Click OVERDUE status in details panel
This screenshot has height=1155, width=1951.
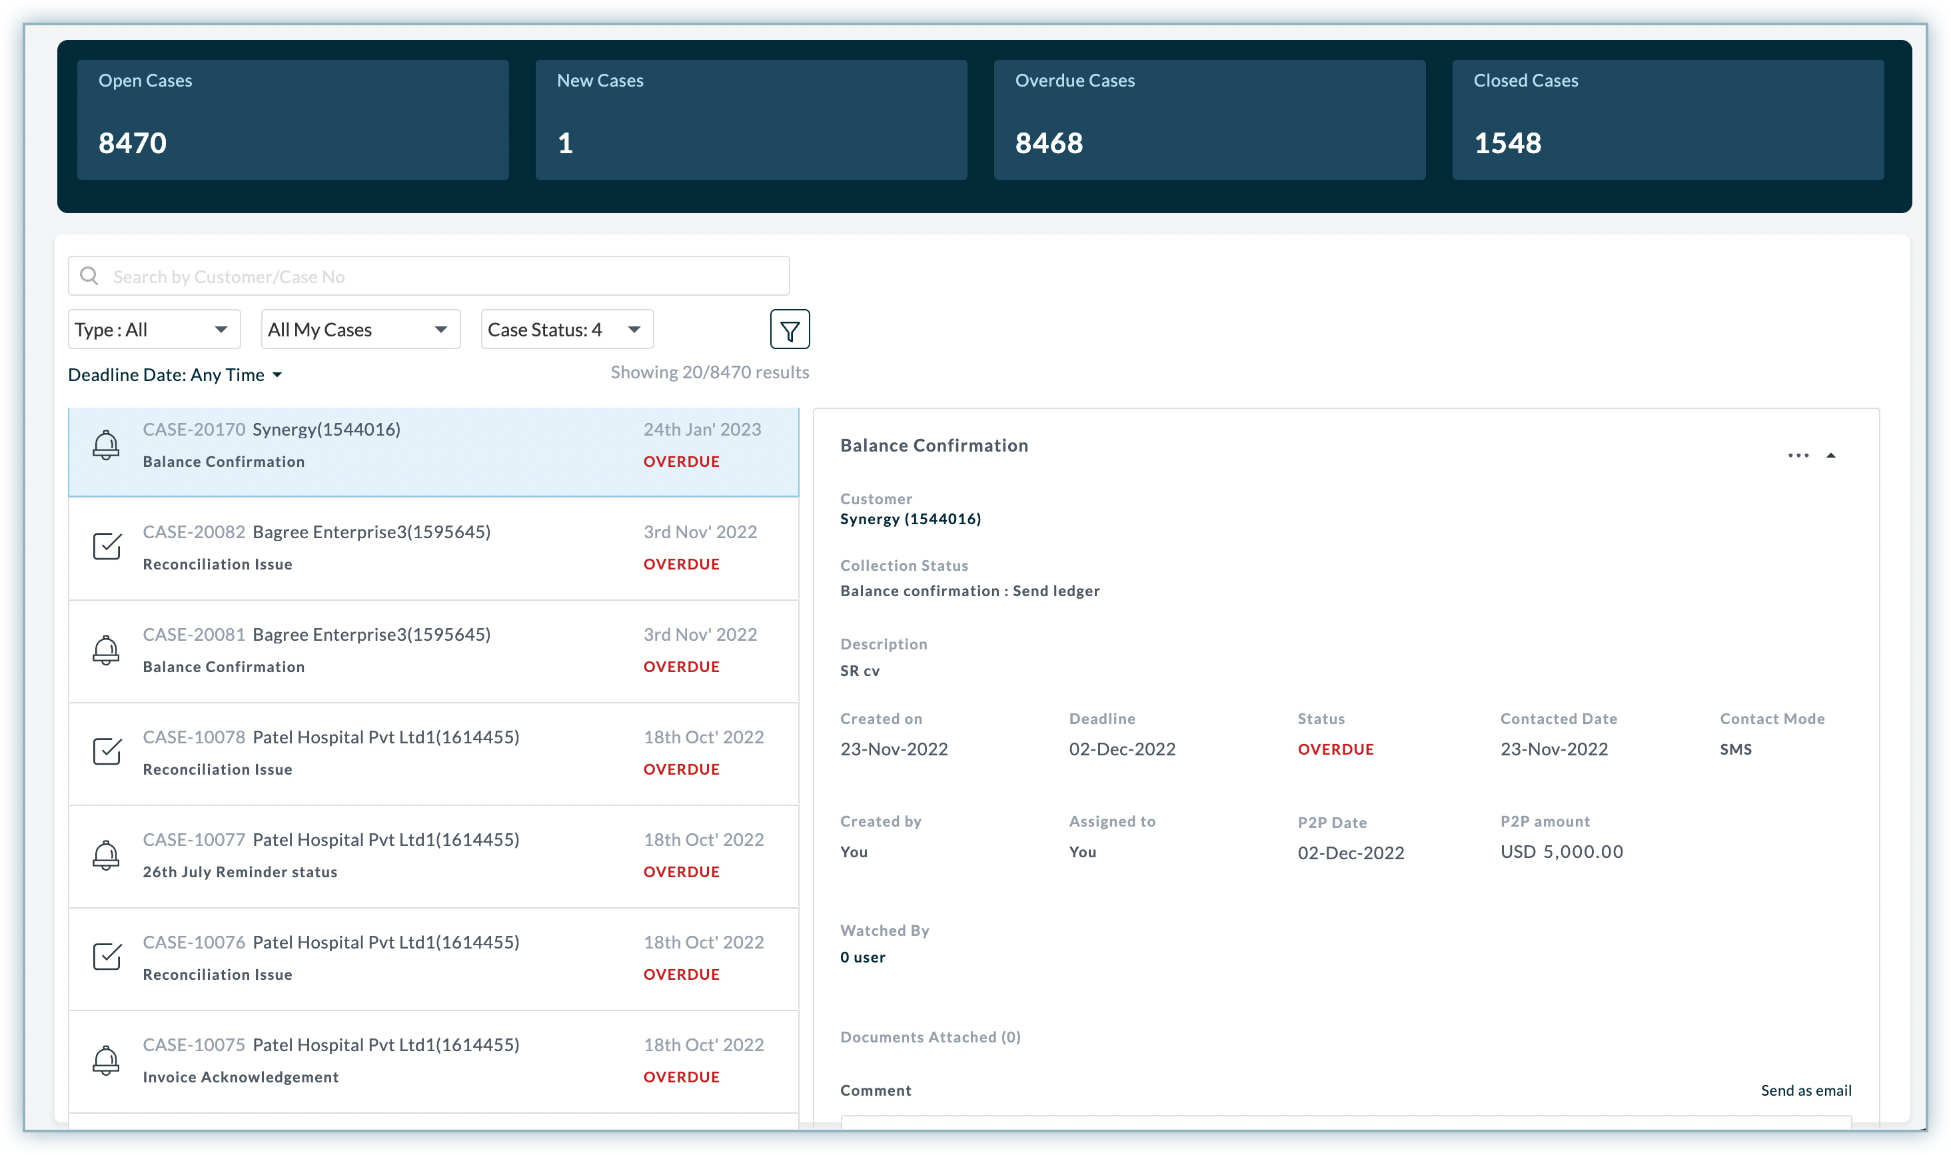point(1335,749)
